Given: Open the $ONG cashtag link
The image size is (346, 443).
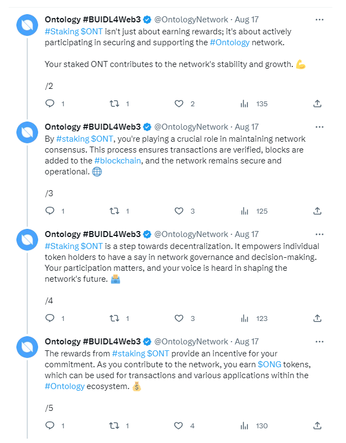Looking at the screenshot, I should [270, 364].
